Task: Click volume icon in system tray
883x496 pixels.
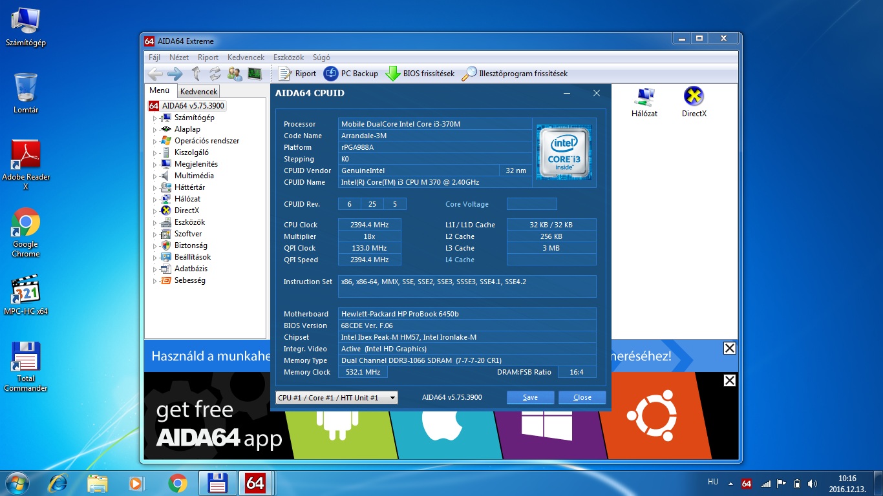Action: tap(813, 483)
